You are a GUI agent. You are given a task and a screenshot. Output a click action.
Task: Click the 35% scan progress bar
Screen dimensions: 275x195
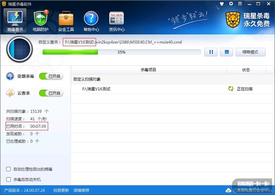coord(121,52)
